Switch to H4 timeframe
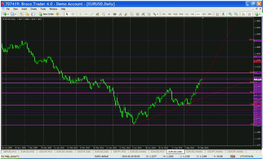The height and width of the screenshot is (159, 263). 193,14
